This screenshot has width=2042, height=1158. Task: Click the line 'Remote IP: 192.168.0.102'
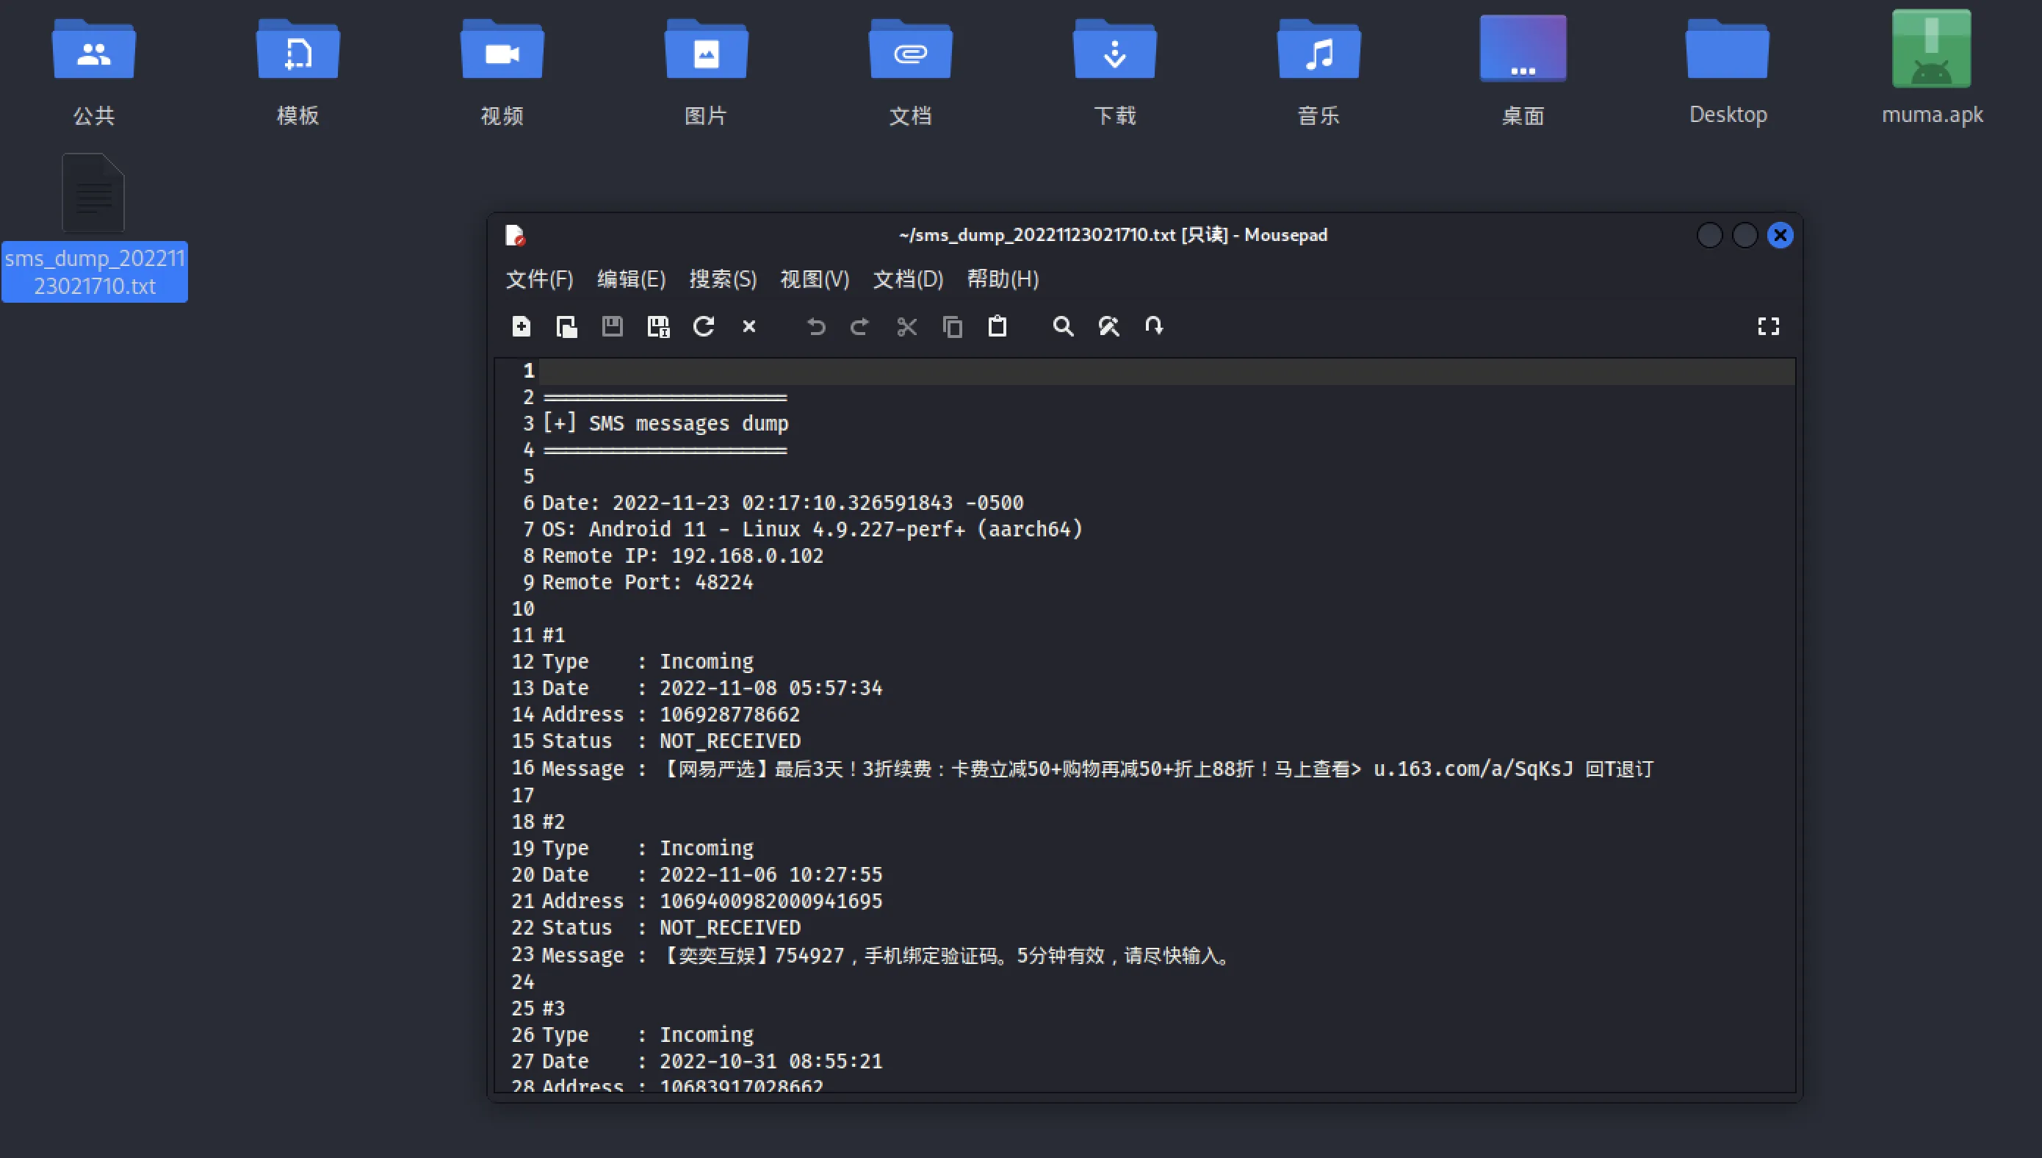pos(683,556)
